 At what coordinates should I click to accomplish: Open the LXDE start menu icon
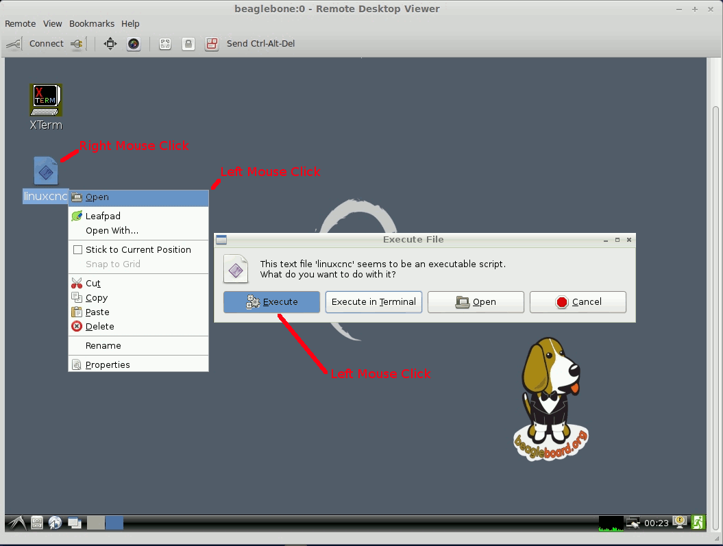[17, 523]
